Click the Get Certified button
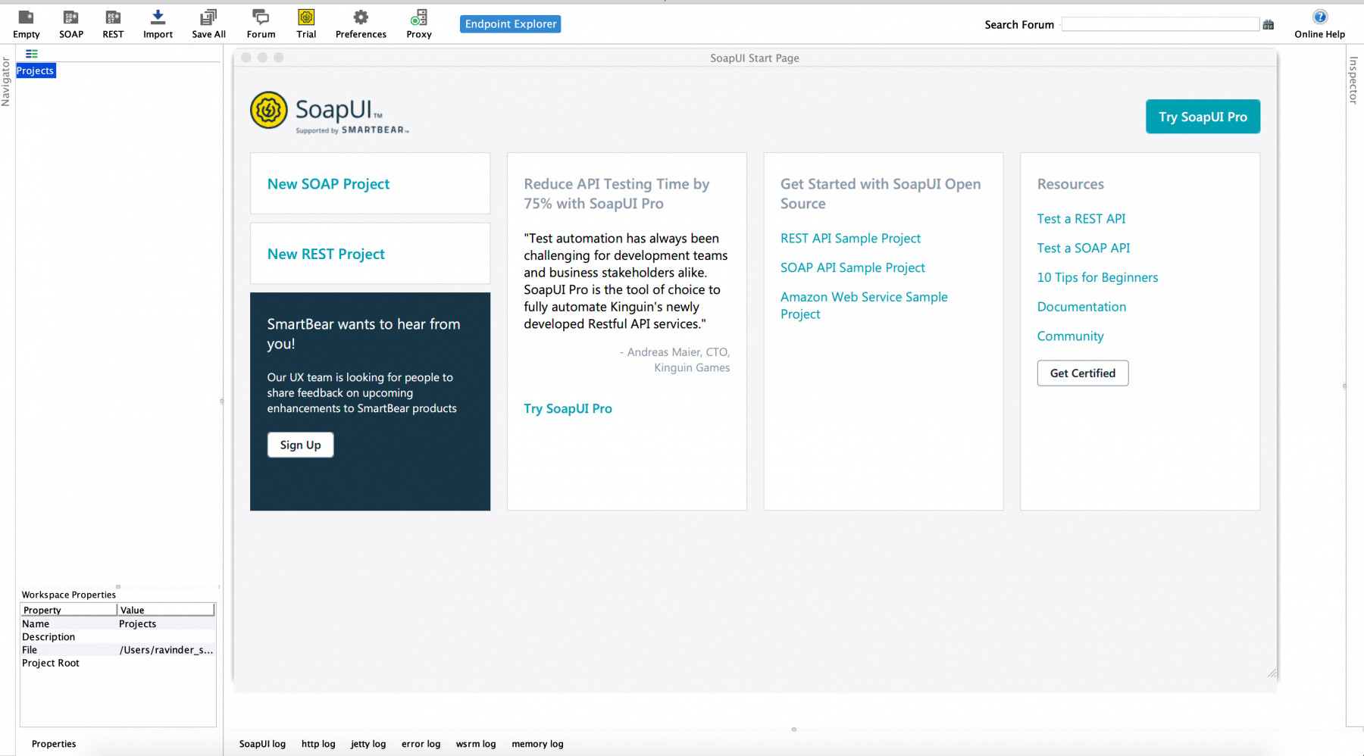The height and width of the screenshot is (756, 1364). pos(1082,373)
